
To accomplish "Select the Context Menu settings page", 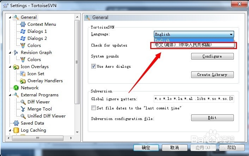I will point(42,24).
